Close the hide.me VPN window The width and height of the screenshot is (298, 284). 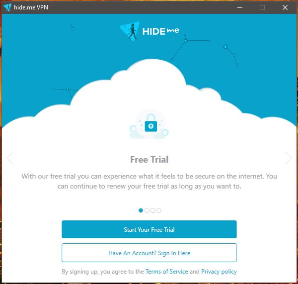[285, 7]
